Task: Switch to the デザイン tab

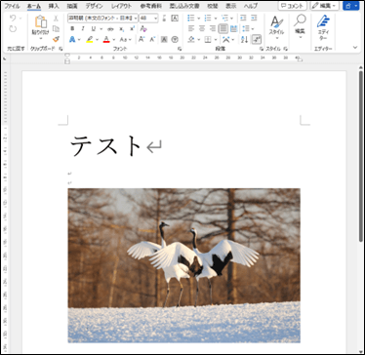Action: (94, 6)
